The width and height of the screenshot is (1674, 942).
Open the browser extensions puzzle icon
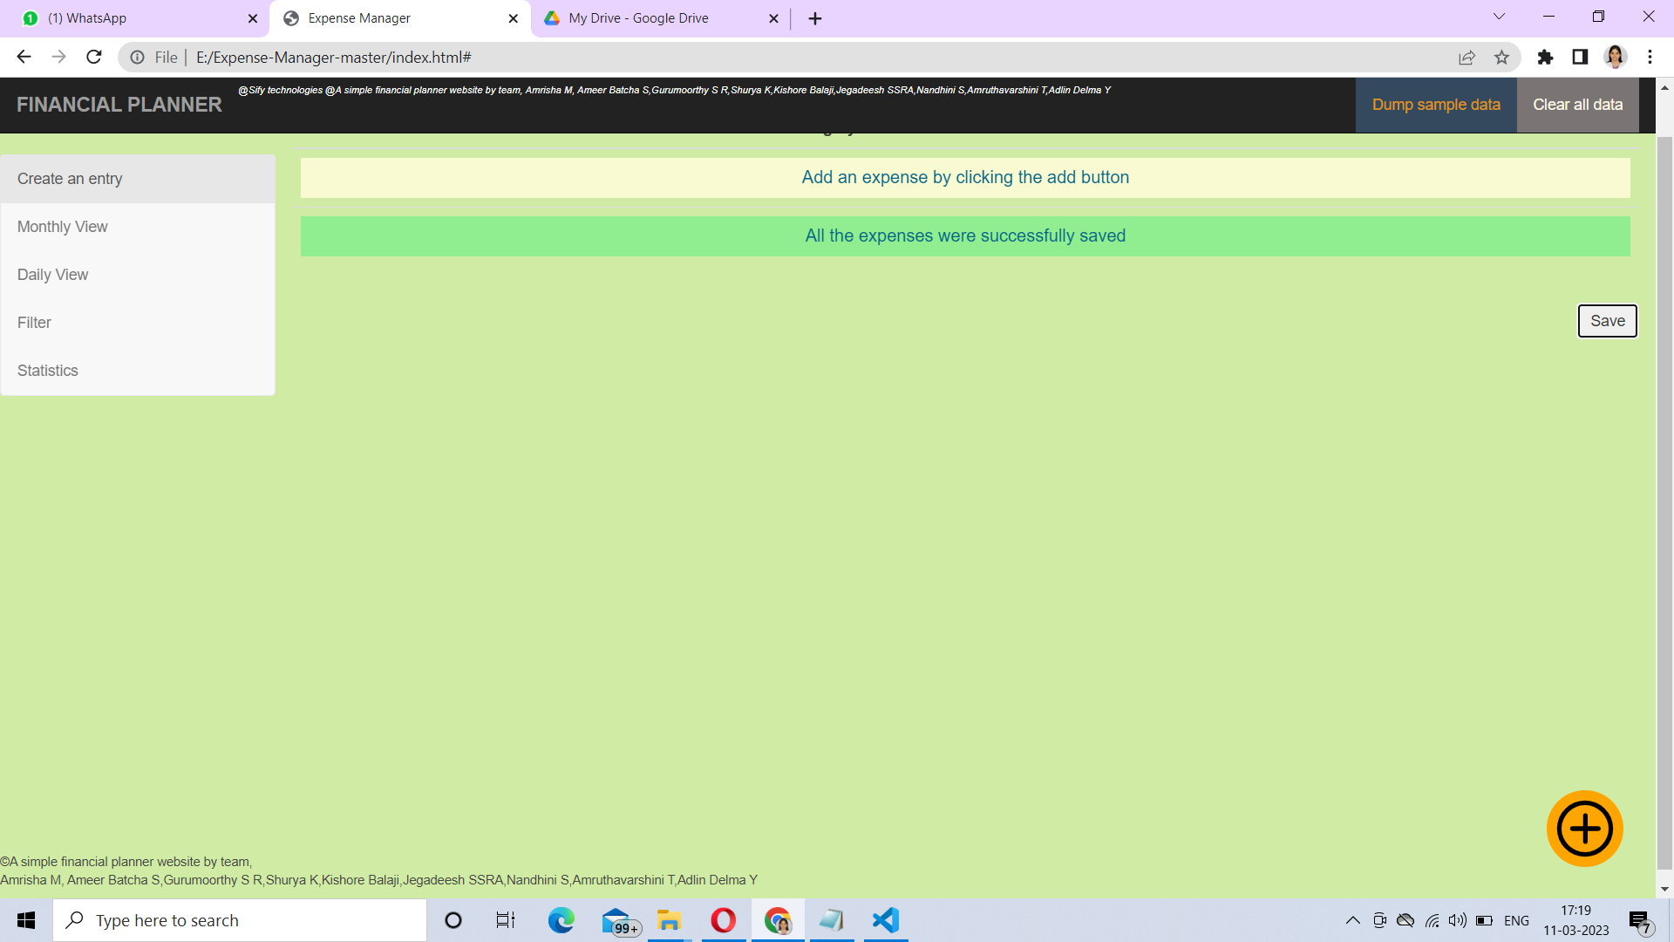click(x=1545, y=58)
